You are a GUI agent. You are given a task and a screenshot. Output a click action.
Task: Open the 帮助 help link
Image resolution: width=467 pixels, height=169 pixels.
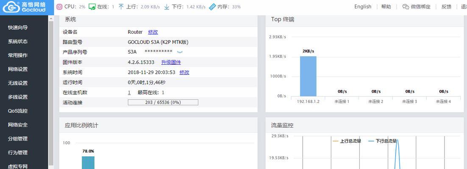(x=386, y=7)
